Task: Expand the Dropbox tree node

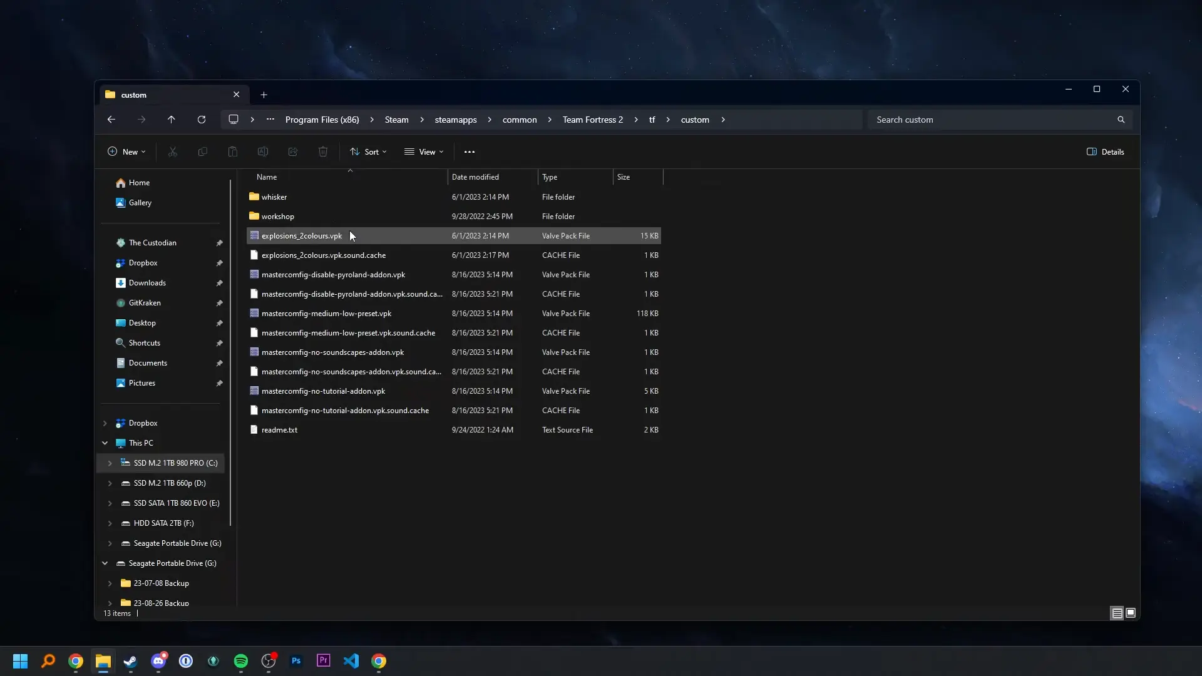Action: (x=105, y=423)
